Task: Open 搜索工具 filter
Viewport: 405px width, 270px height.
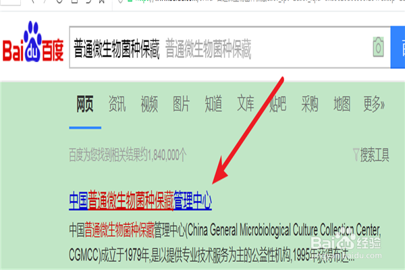Action: pyautogui.click(x=371, y=155)
